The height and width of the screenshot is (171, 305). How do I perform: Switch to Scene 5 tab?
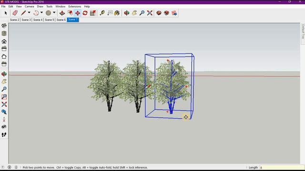click(x=50, y=20)
